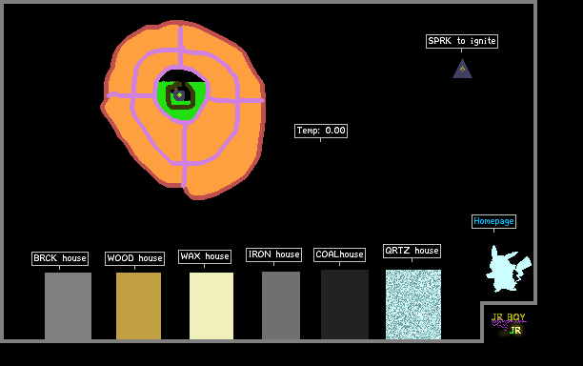The width and height of the screenshot is (583, 366).
Task: Click the SPRK to ignite label
Action: tap(462, 41)
